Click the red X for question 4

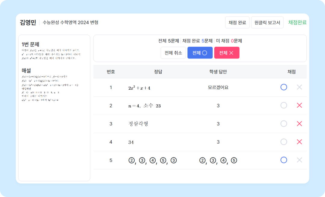pyautogui.click(x=299, y=142)
